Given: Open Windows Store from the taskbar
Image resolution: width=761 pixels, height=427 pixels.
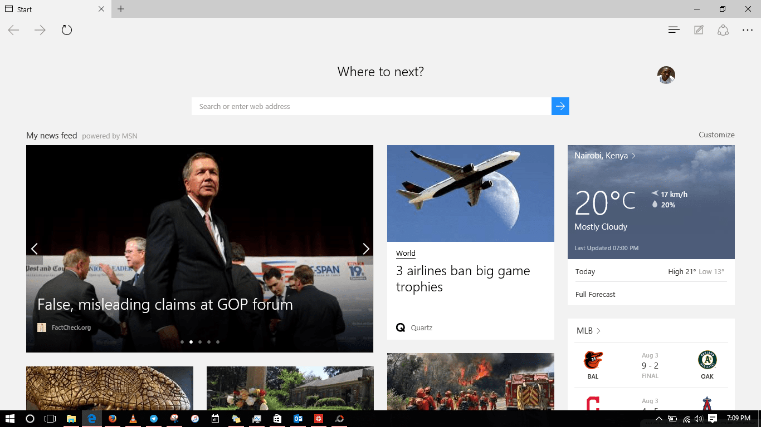Looking at the screenshot, I should coord(277,419).
